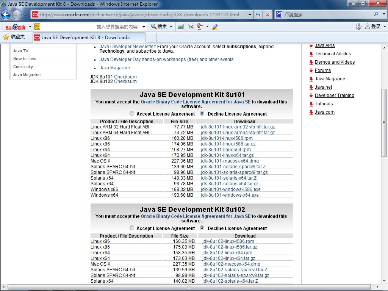Click the translate icon in Baidu toolbar
This screenshot has height=291, width=388.
tap(200, 27)
